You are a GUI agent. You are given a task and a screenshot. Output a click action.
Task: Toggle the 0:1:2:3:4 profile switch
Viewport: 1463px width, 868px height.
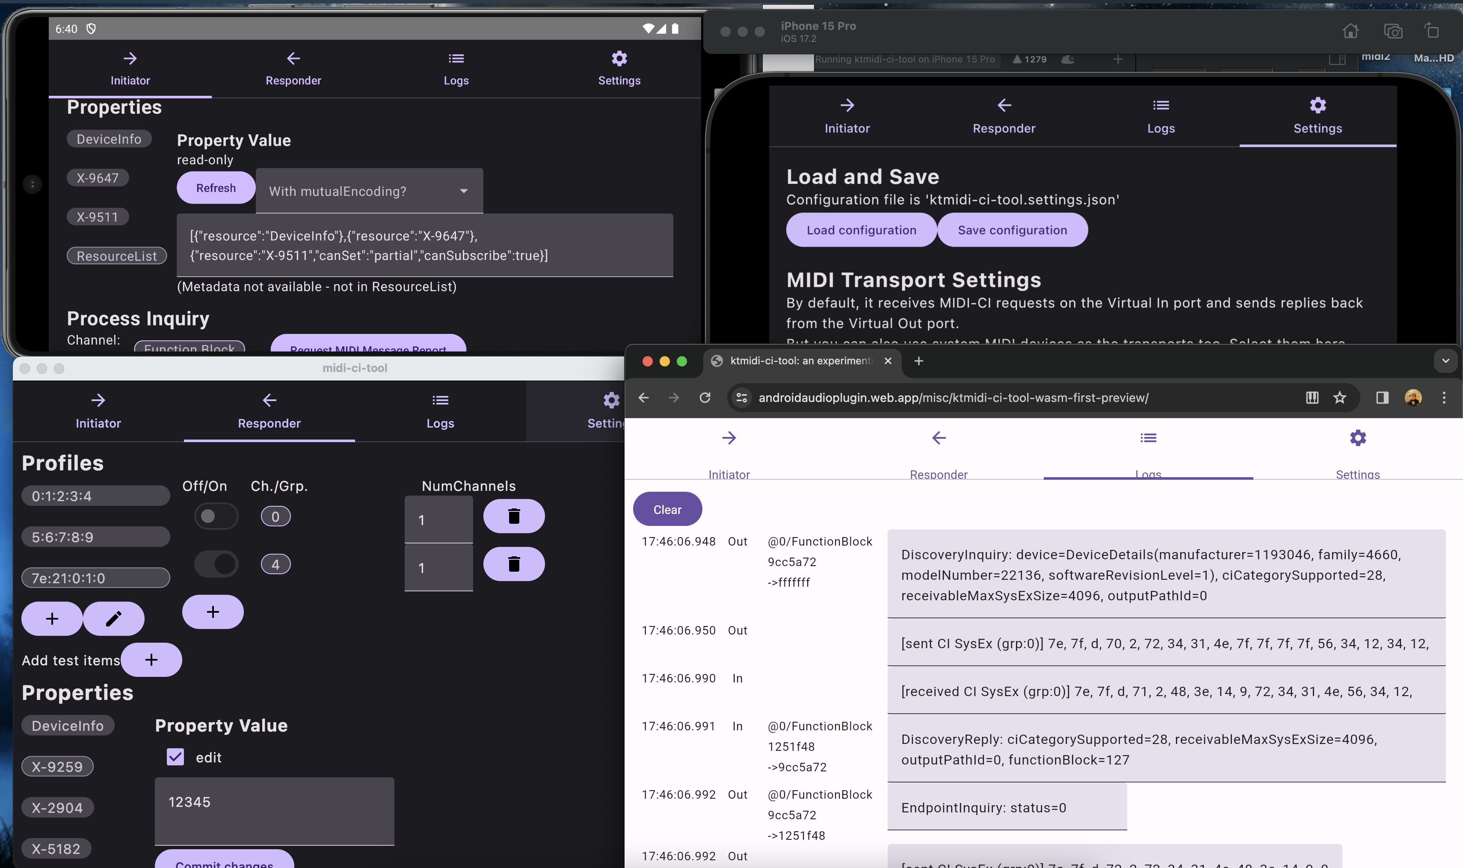(216, 516)
